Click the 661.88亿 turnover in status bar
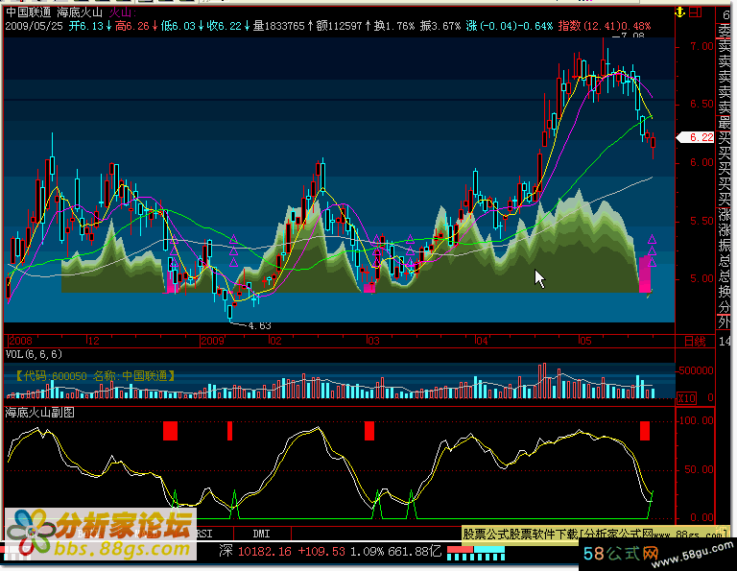Viewport: 737px width, 571px height. pos(415,551)
